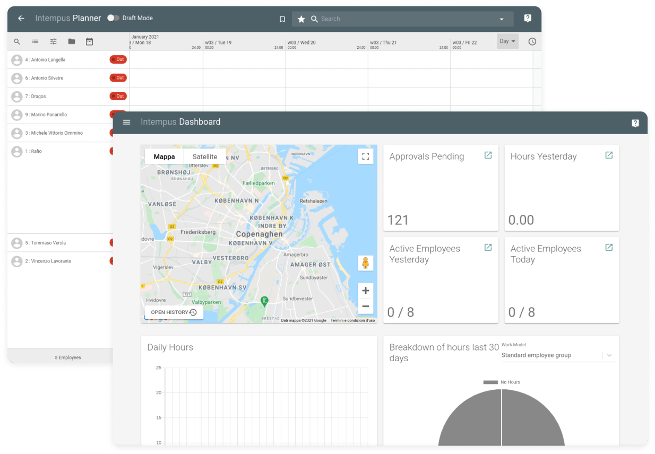
Task: Expand the search bar dropdown arrow
Action: [x=502, y=19]
